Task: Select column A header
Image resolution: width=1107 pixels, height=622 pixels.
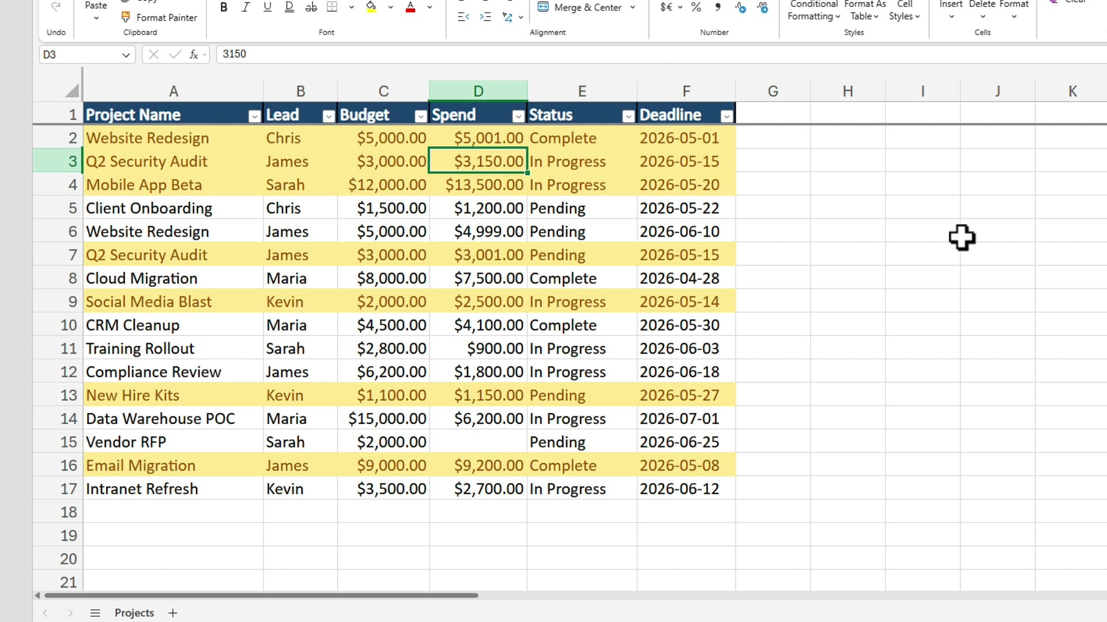Action: (x=173, y=91)
